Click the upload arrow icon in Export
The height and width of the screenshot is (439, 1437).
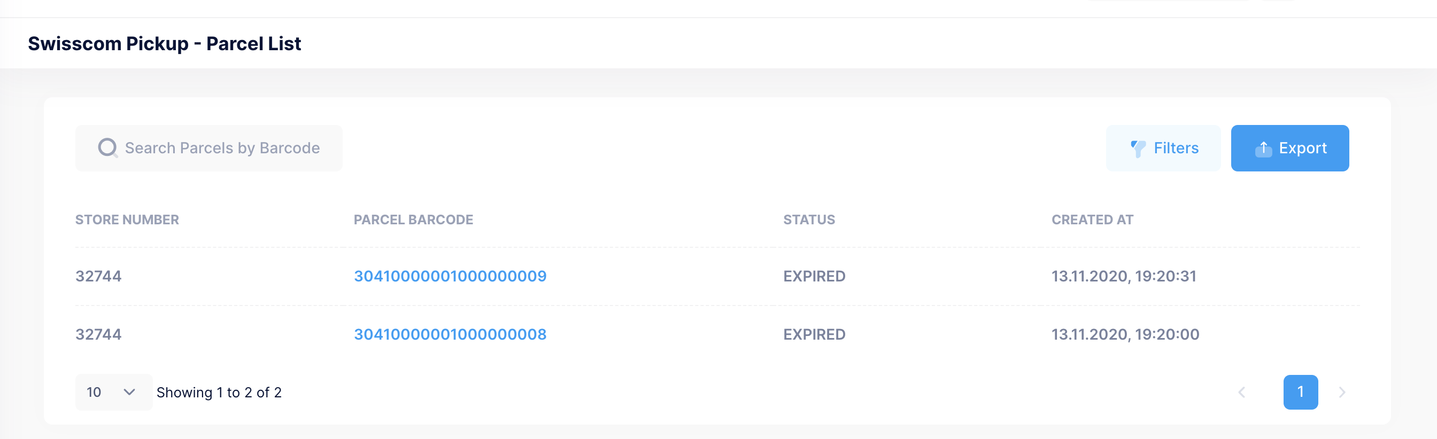pos(1263,148)
